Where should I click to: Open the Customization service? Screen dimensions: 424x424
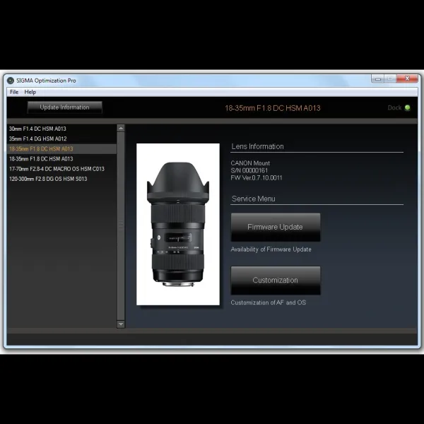276,281
